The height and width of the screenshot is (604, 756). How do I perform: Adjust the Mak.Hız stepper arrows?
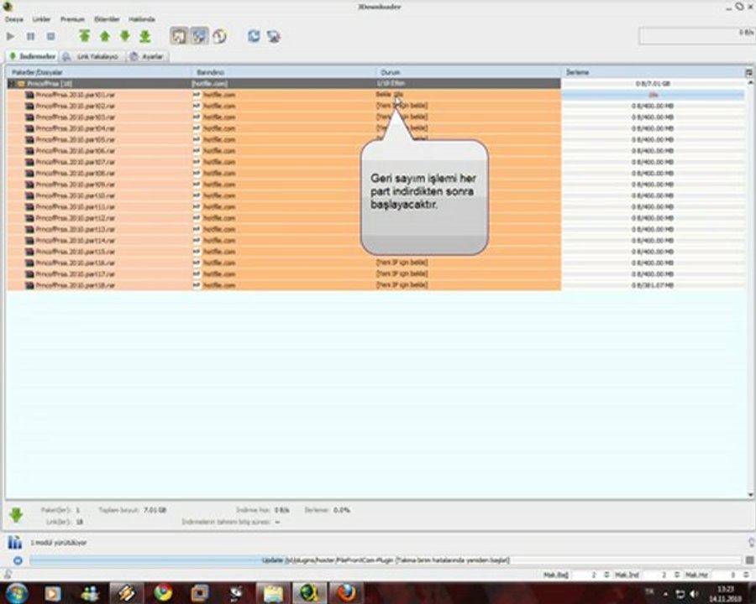click(746, 575)
